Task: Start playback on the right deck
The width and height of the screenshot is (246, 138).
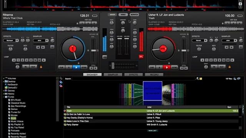Action: point(167,67)
